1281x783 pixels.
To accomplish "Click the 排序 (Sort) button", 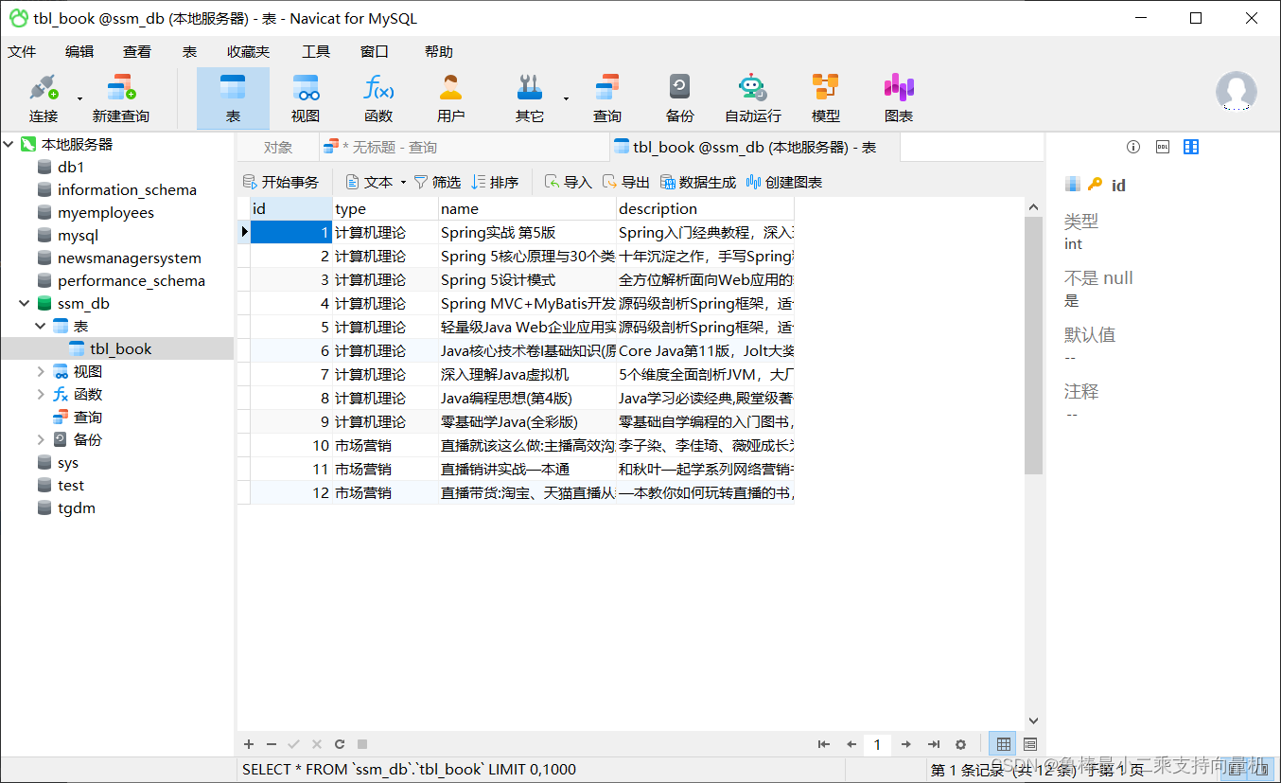I will tap(496, 182).
